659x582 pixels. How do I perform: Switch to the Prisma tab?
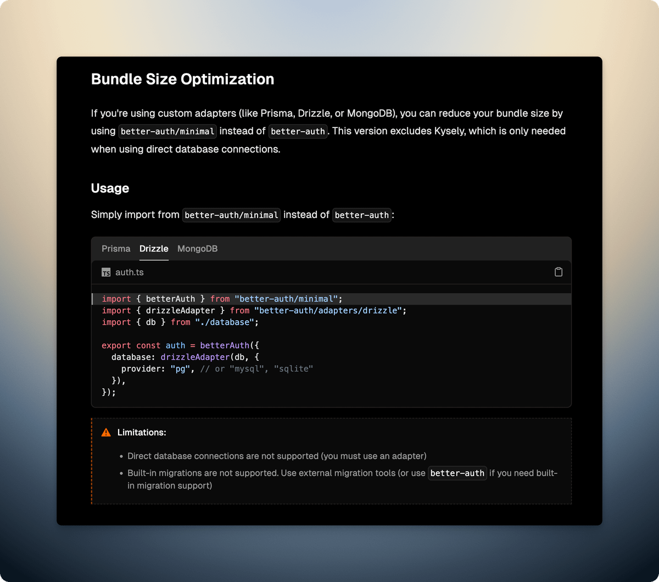116,249
